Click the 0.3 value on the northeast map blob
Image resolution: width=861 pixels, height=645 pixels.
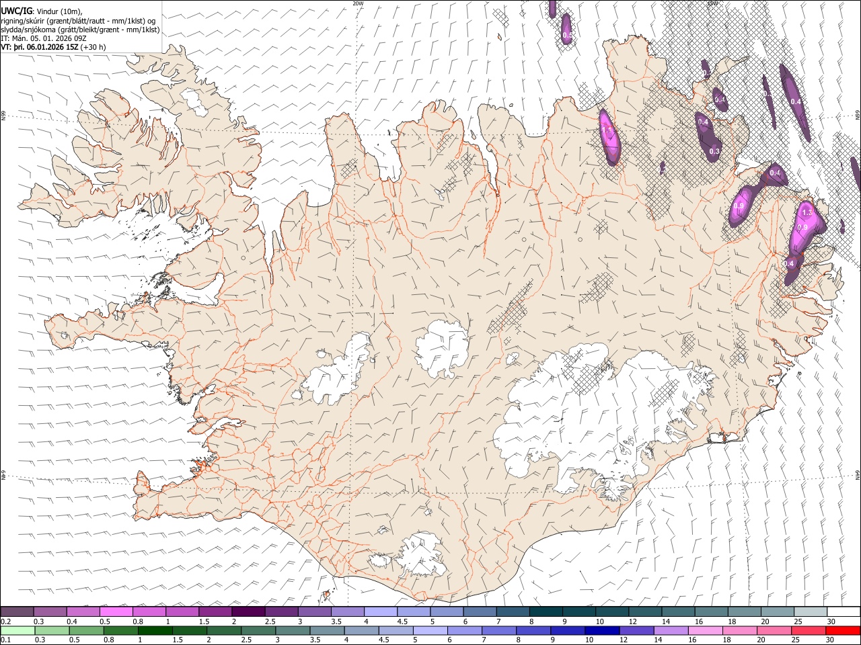click(x=714, y=151)
